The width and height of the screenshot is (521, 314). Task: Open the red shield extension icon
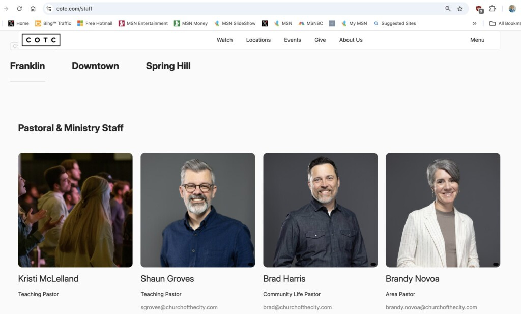[x=479, y=9]
